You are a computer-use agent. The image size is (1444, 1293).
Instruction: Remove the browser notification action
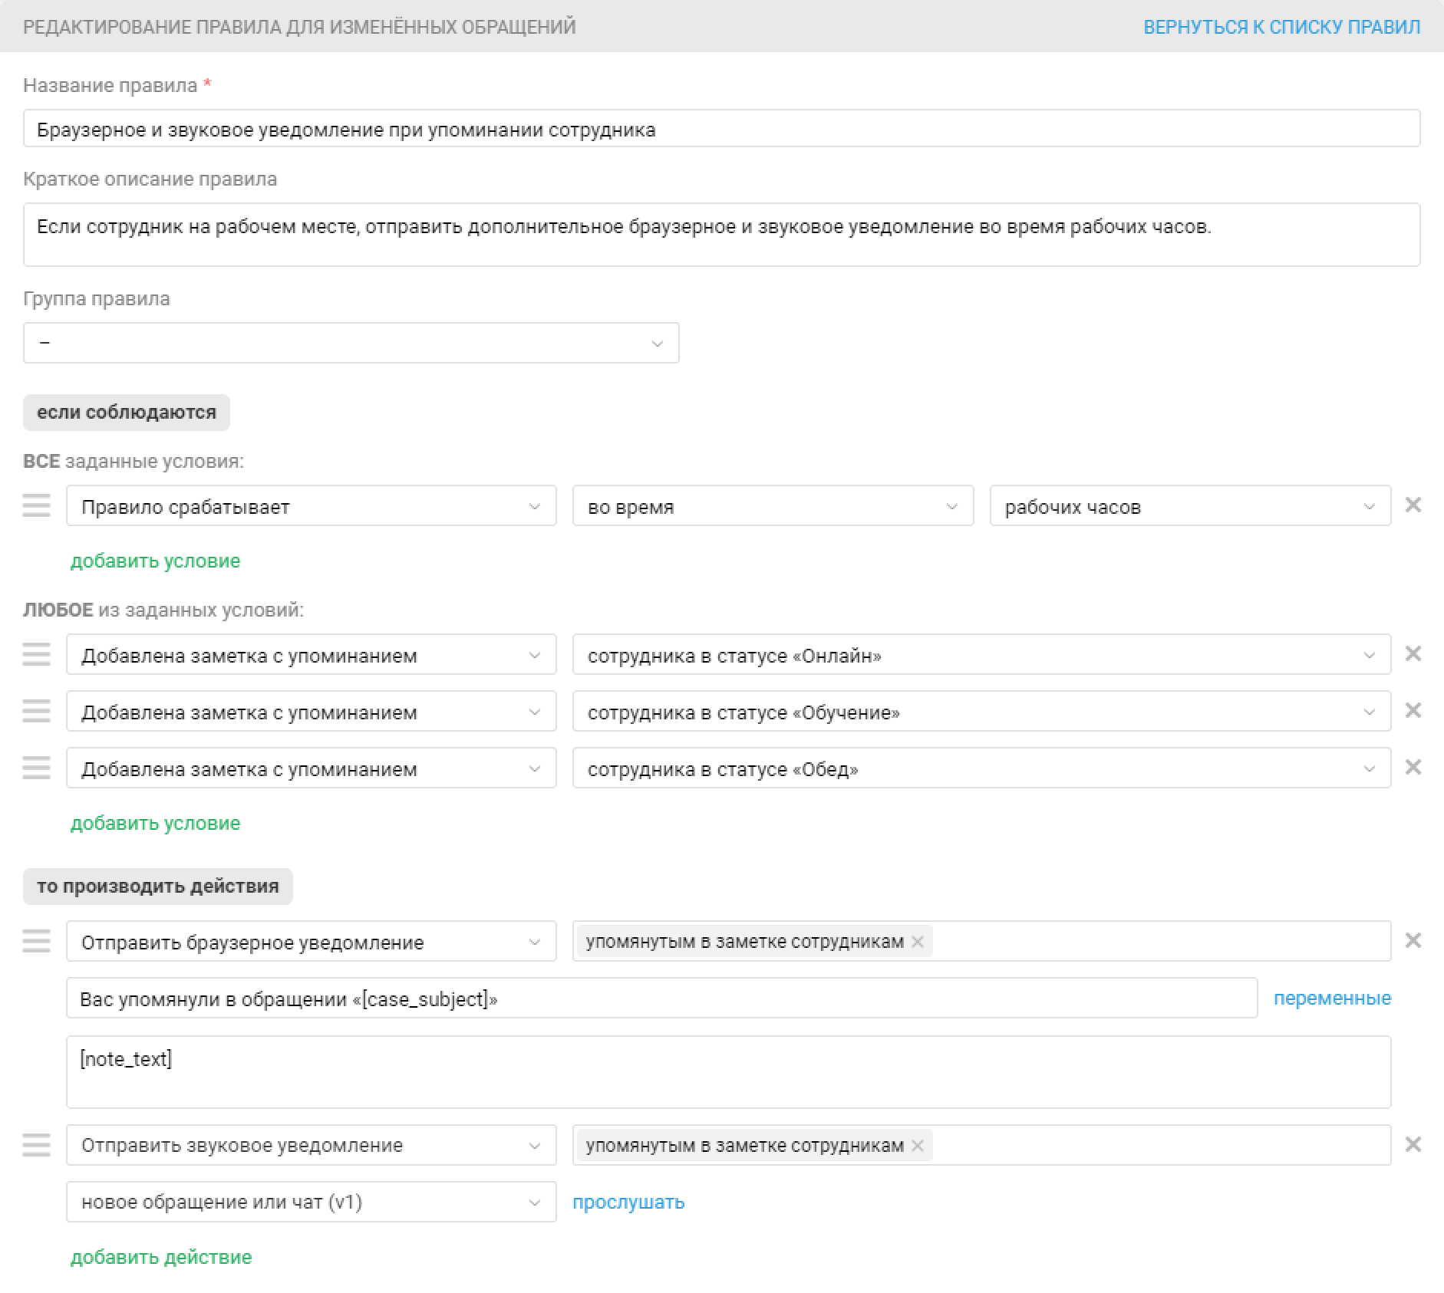click(1413, 941)
